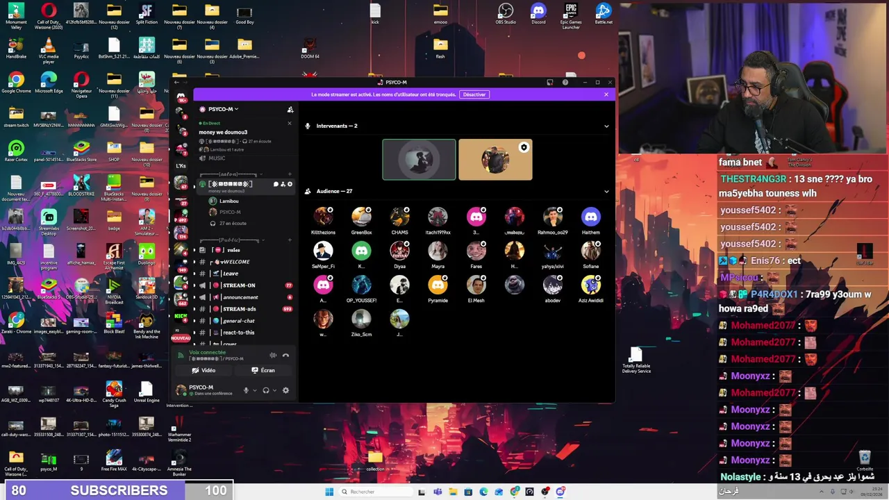
Task: Add channel with plus in Public category
Action: [x=290, y=240]
